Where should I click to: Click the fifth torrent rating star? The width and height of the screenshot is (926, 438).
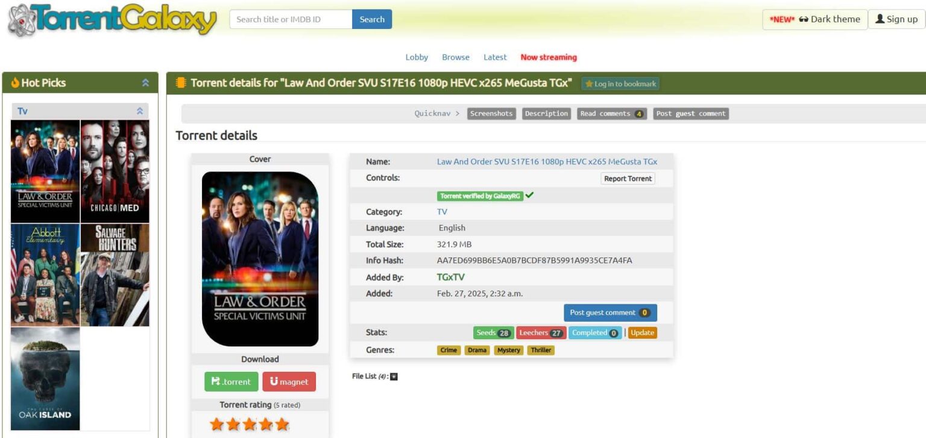(x=282, y=424)
